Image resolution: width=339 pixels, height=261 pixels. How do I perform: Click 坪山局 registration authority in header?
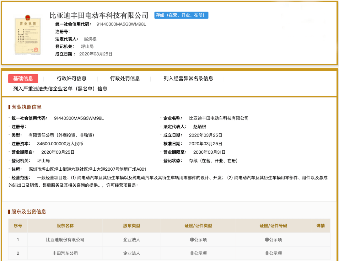pos(87,46)
